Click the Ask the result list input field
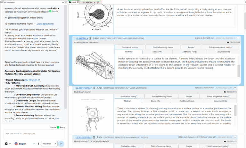 (x=34, y=133)
